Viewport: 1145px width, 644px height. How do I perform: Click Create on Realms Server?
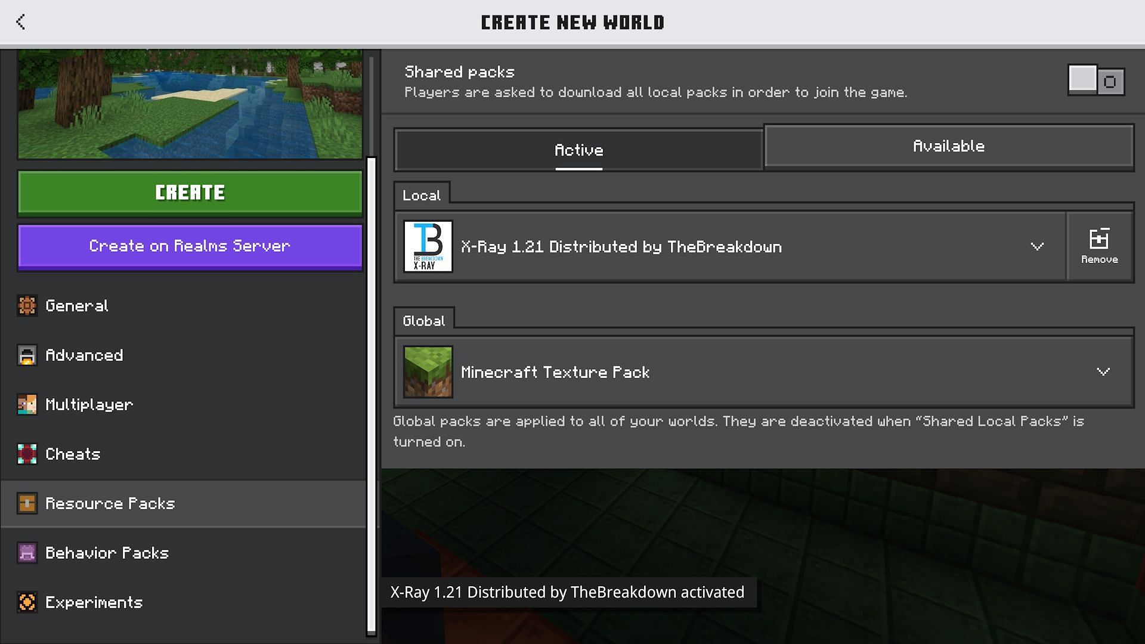190,245
